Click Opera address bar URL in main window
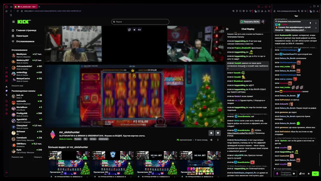321x181 pixels. tap(53, 11)
